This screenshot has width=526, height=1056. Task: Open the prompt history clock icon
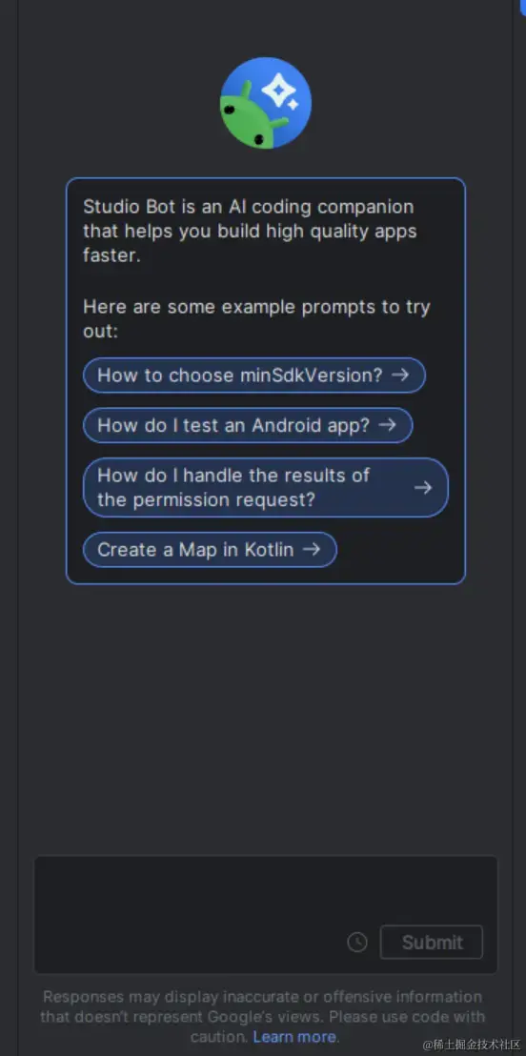pos(357,943)
